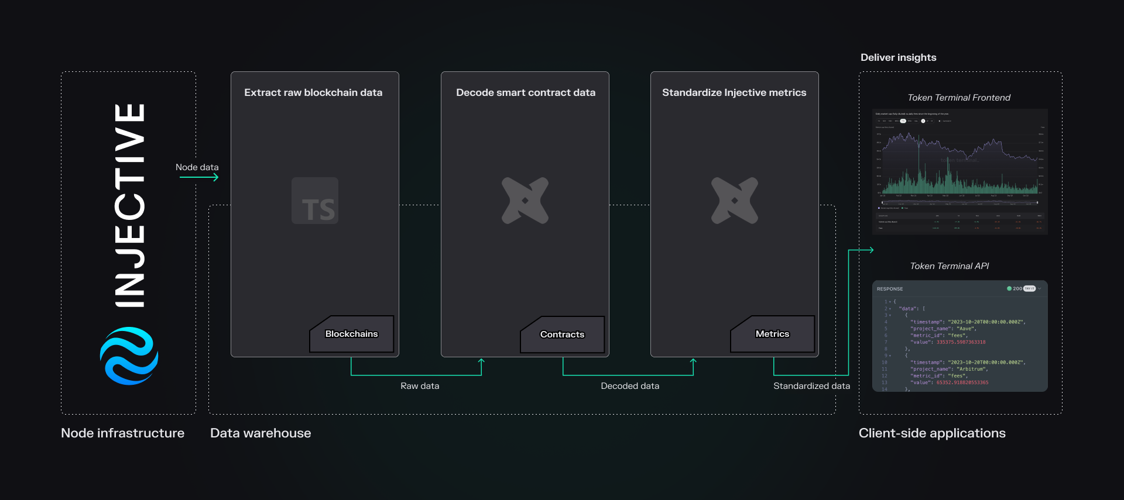The width and height of the screenshot is (1124, 500).
Task: Click the 200 status code text
Action: pyautogui.click(x=1017, y=288)
